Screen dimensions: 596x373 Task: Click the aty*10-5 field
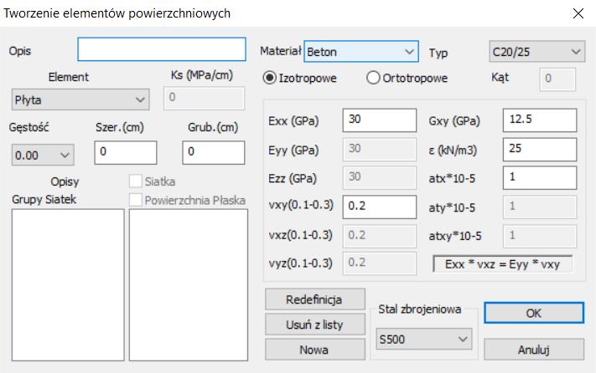point(540,207)
